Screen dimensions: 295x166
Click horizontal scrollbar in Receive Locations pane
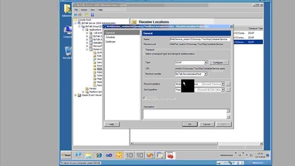pyautogui.click(x=175, y=143)
